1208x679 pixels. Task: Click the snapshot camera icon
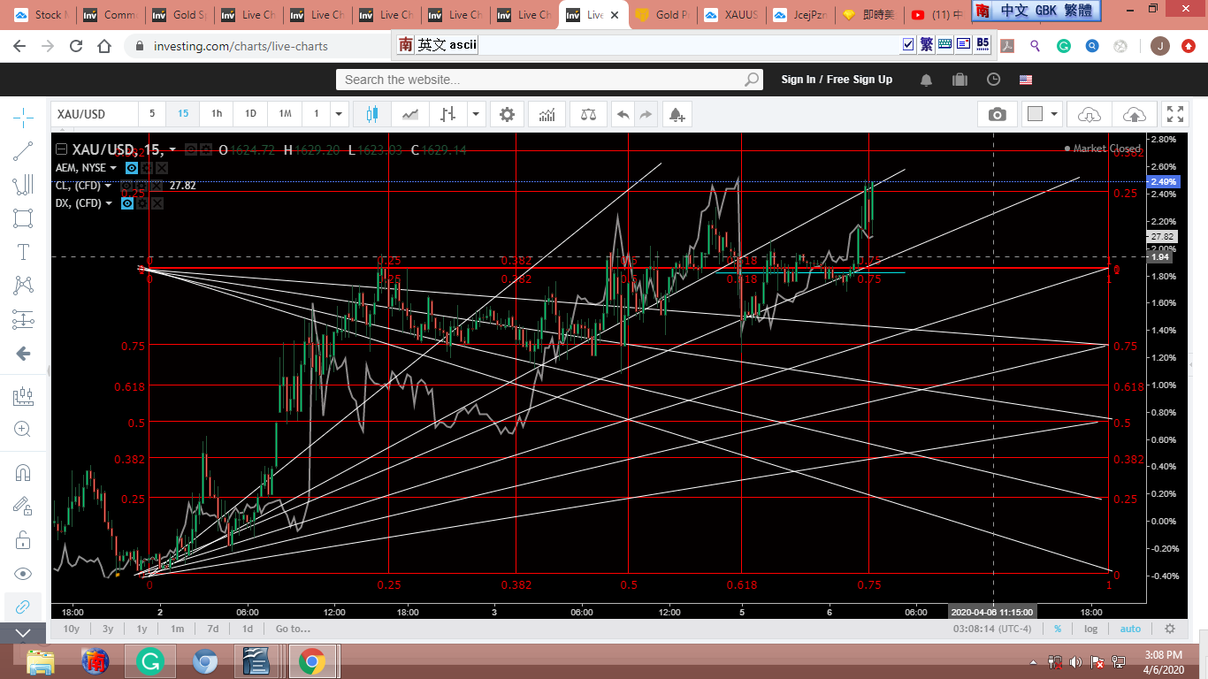997,114
